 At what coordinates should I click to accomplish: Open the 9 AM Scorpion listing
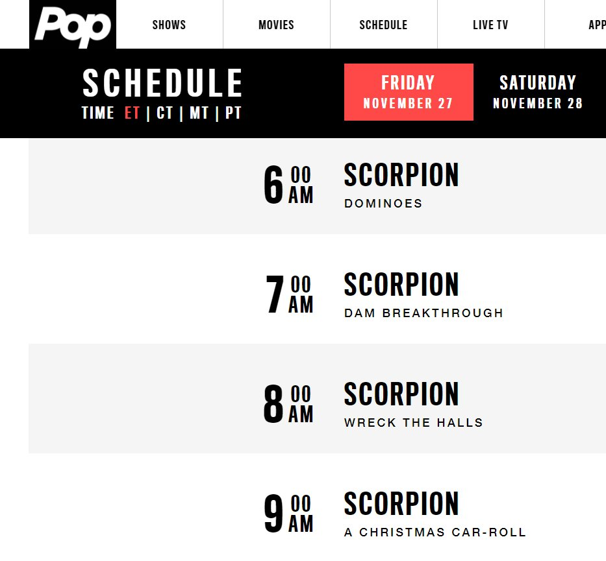401,504
